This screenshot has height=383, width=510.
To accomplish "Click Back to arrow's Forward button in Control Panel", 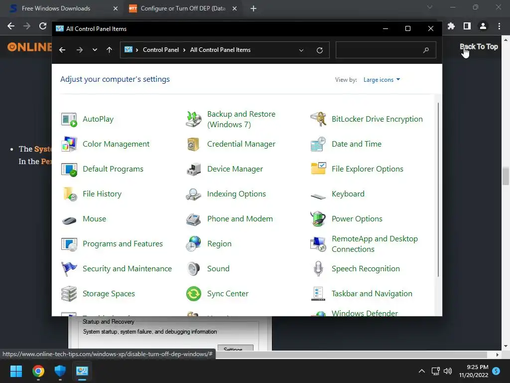I will pyautogui.click(x=80, y=50).
